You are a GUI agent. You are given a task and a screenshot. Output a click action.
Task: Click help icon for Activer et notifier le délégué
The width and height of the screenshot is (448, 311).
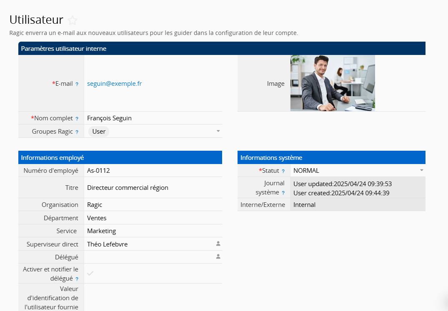click(x=77, y=279)
